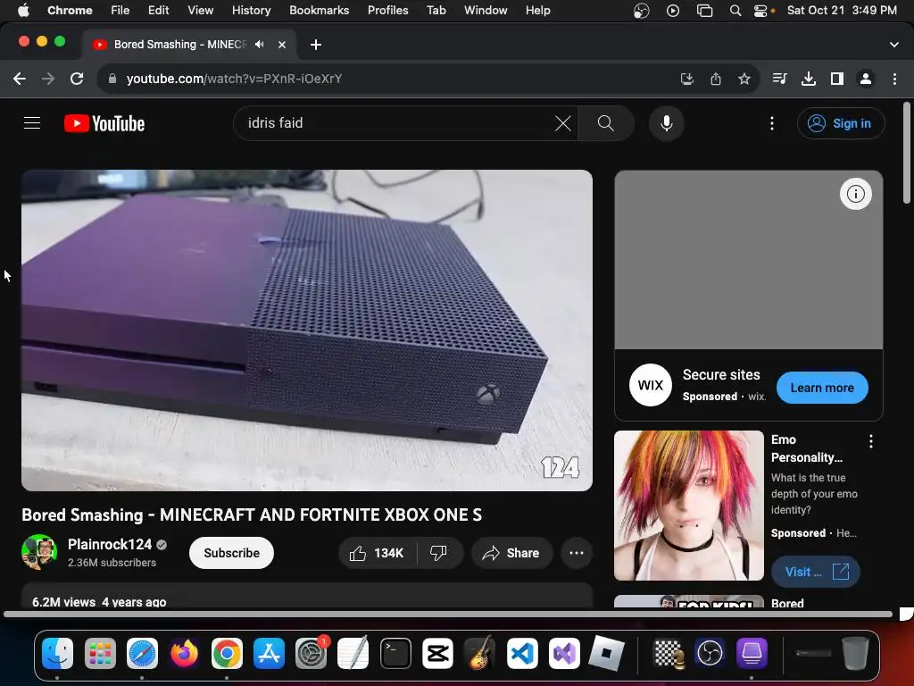Click the address bar URL
This screenshot has width=914, height=686.
235,79
